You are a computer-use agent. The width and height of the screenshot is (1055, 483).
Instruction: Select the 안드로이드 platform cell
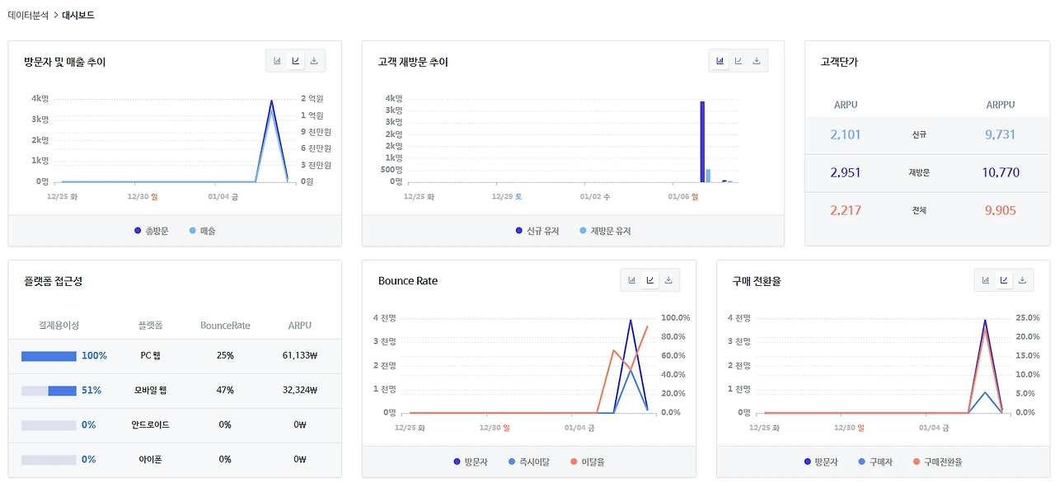[151, 425]
